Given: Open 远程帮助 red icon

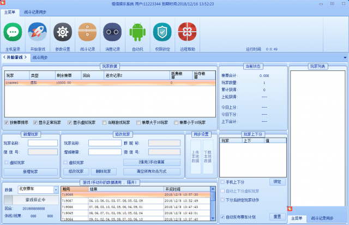Looking at the screenshot, I should 187,33.
